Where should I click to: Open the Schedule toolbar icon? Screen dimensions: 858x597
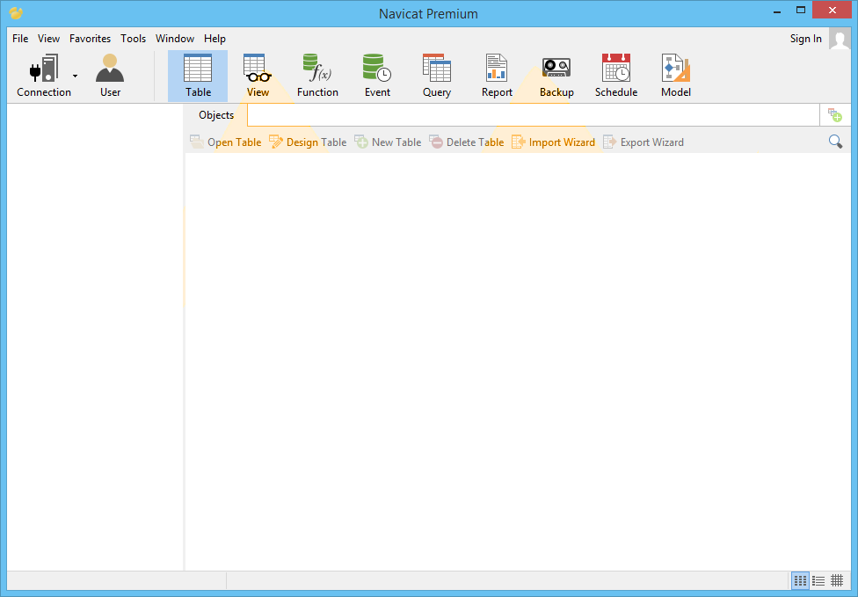616,76
